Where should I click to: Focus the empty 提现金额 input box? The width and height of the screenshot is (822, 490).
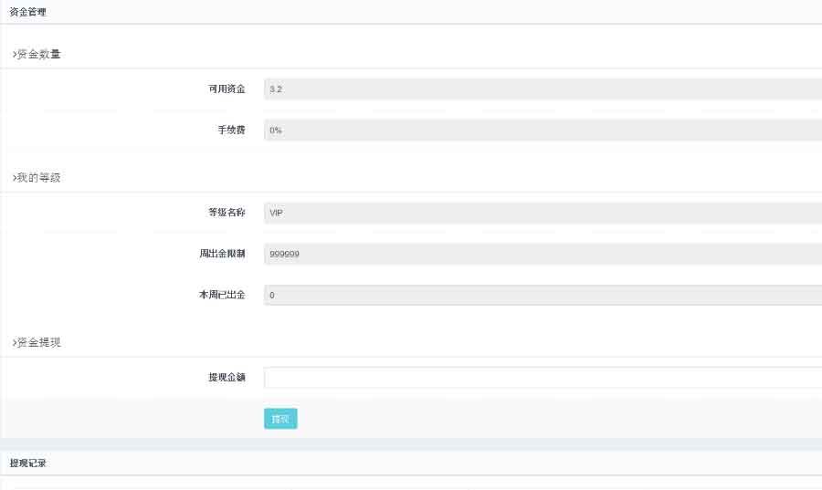[543, 377]
